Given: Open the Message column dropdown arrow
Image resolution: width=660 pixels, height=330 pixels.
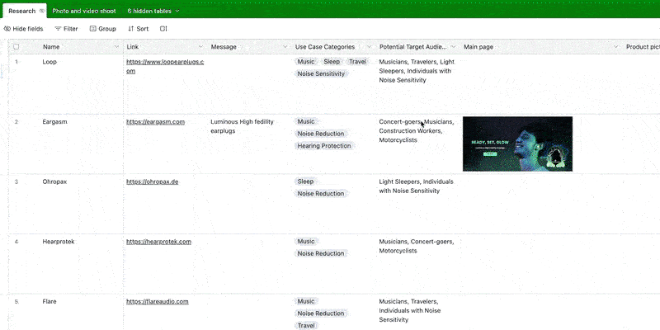Looking at the screenshot, I should click(285, 47).
